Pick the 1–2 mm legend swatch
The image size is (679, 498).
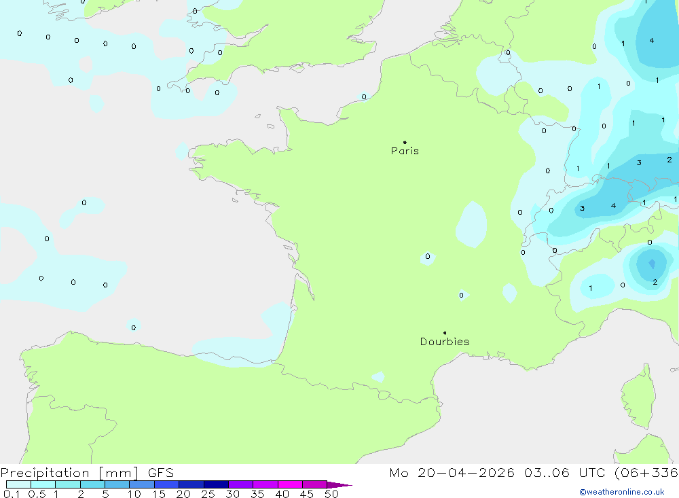click(68, 484)
